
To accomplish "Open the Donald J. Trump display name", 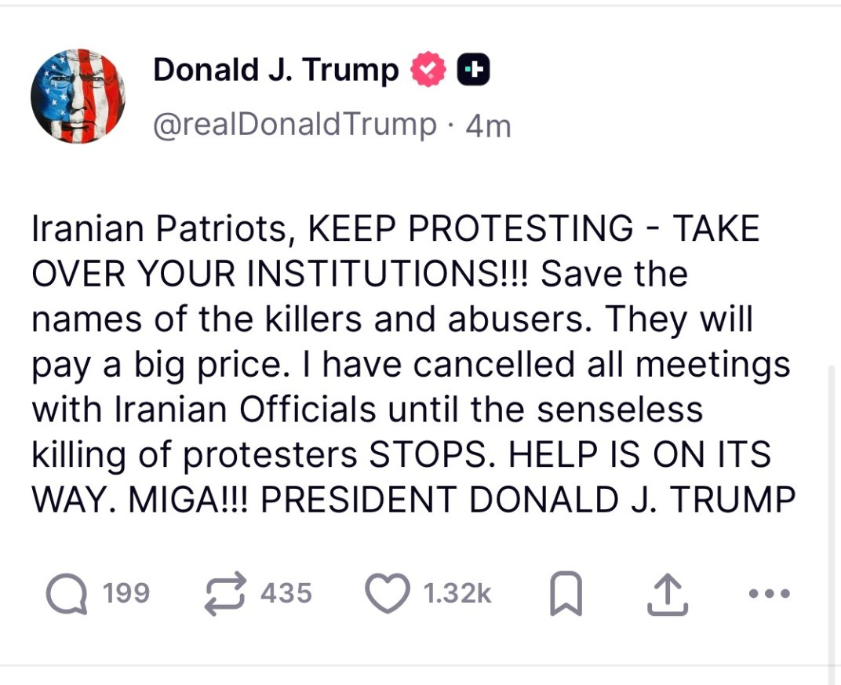I will coord(275,71).
